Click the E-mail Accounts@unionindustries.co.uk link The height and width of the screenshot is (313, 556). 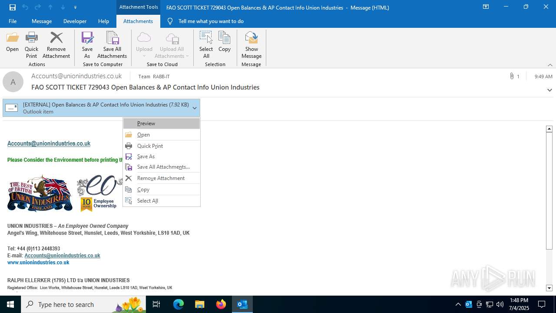coord(62,256)
